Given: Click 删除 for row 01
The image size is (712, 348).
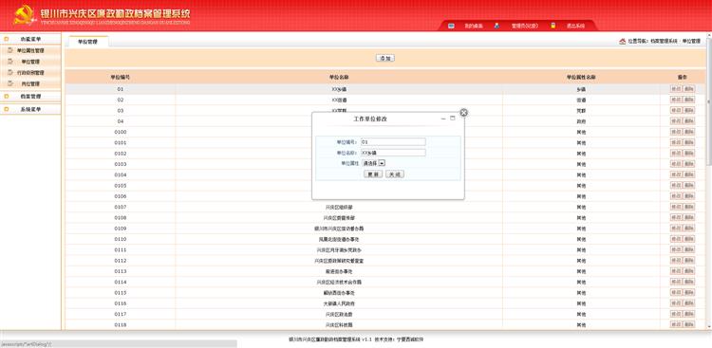Looking at the screenshot, I should (689, 89).
